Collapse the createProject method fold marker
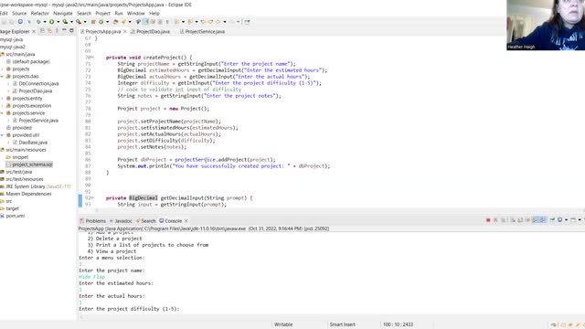Image resolution: width=585 pixels, height=329 pixels. click(92, 58)
